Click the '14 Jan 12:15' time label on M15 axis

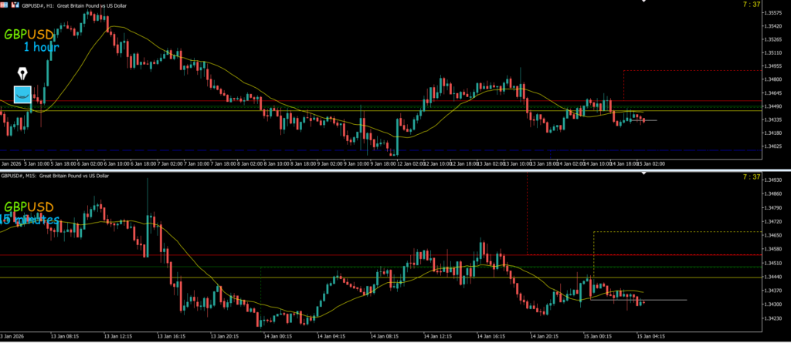coord(437,335)
